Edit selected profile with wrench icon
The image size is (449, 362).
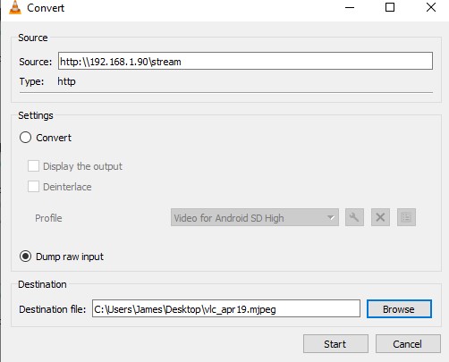pyautogui.click(x=354, y=217)
